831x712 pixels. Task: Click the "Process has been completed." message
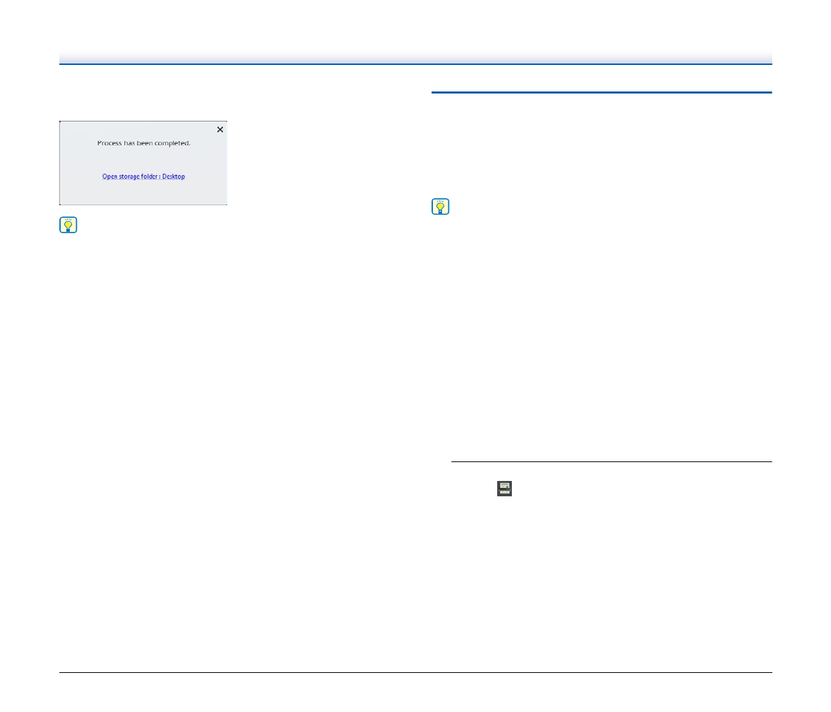143,143
